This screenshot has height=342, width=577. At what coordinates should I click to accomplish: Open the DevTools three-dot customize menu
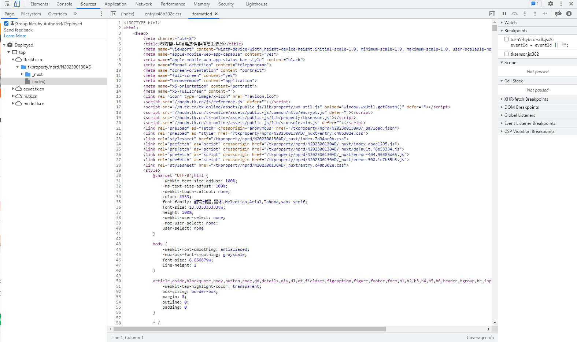(x=561, y=4)
